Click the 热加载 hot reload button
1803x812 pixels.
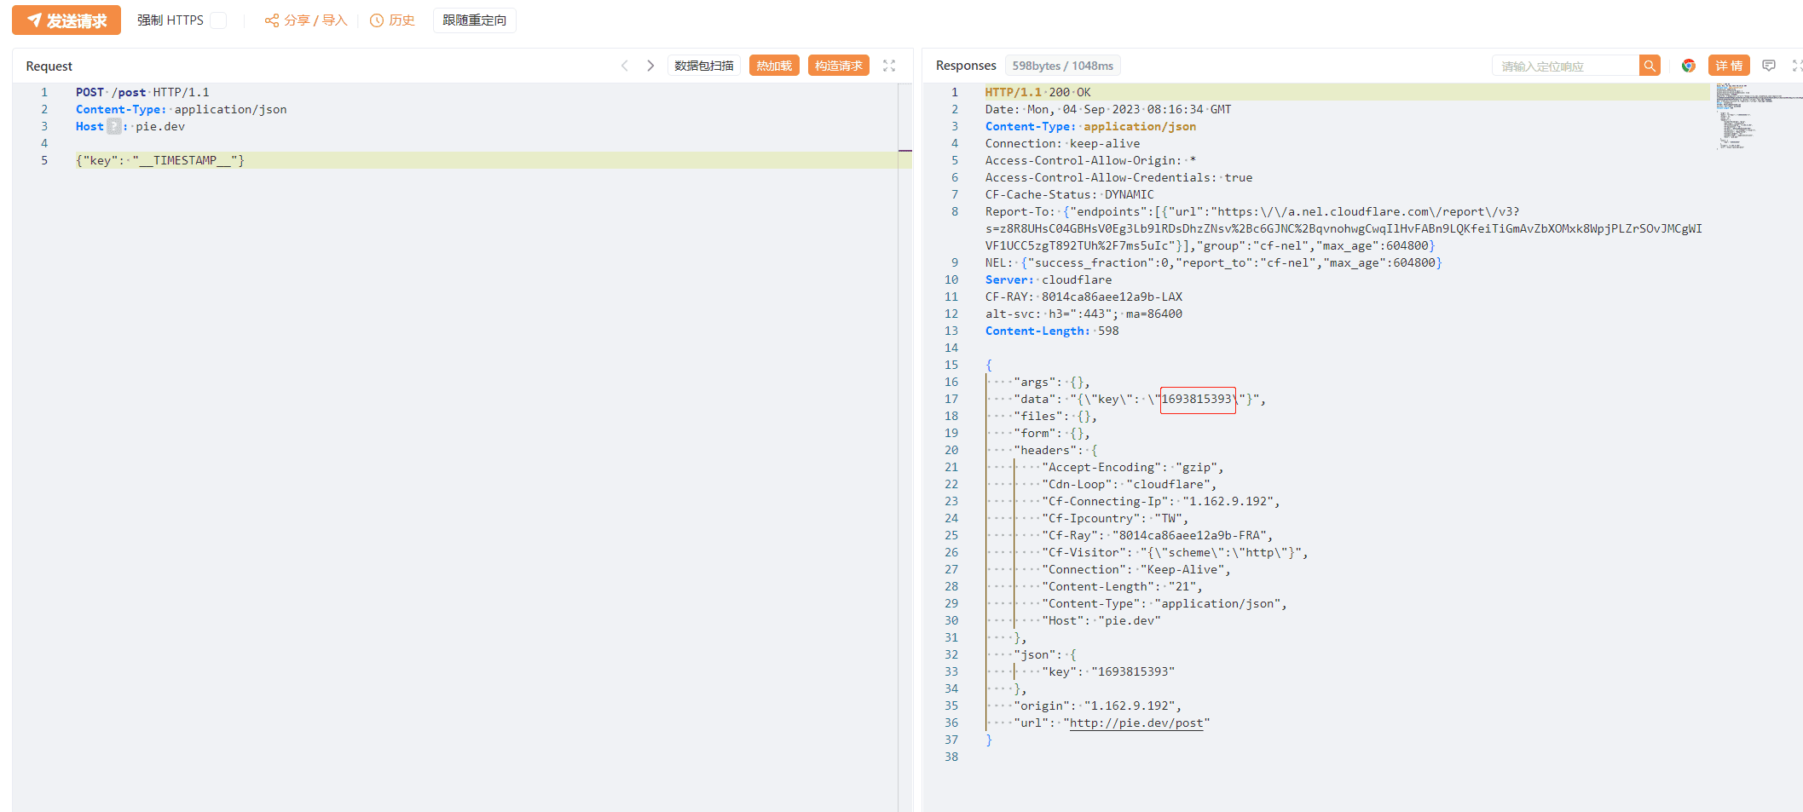click(774, 66)
